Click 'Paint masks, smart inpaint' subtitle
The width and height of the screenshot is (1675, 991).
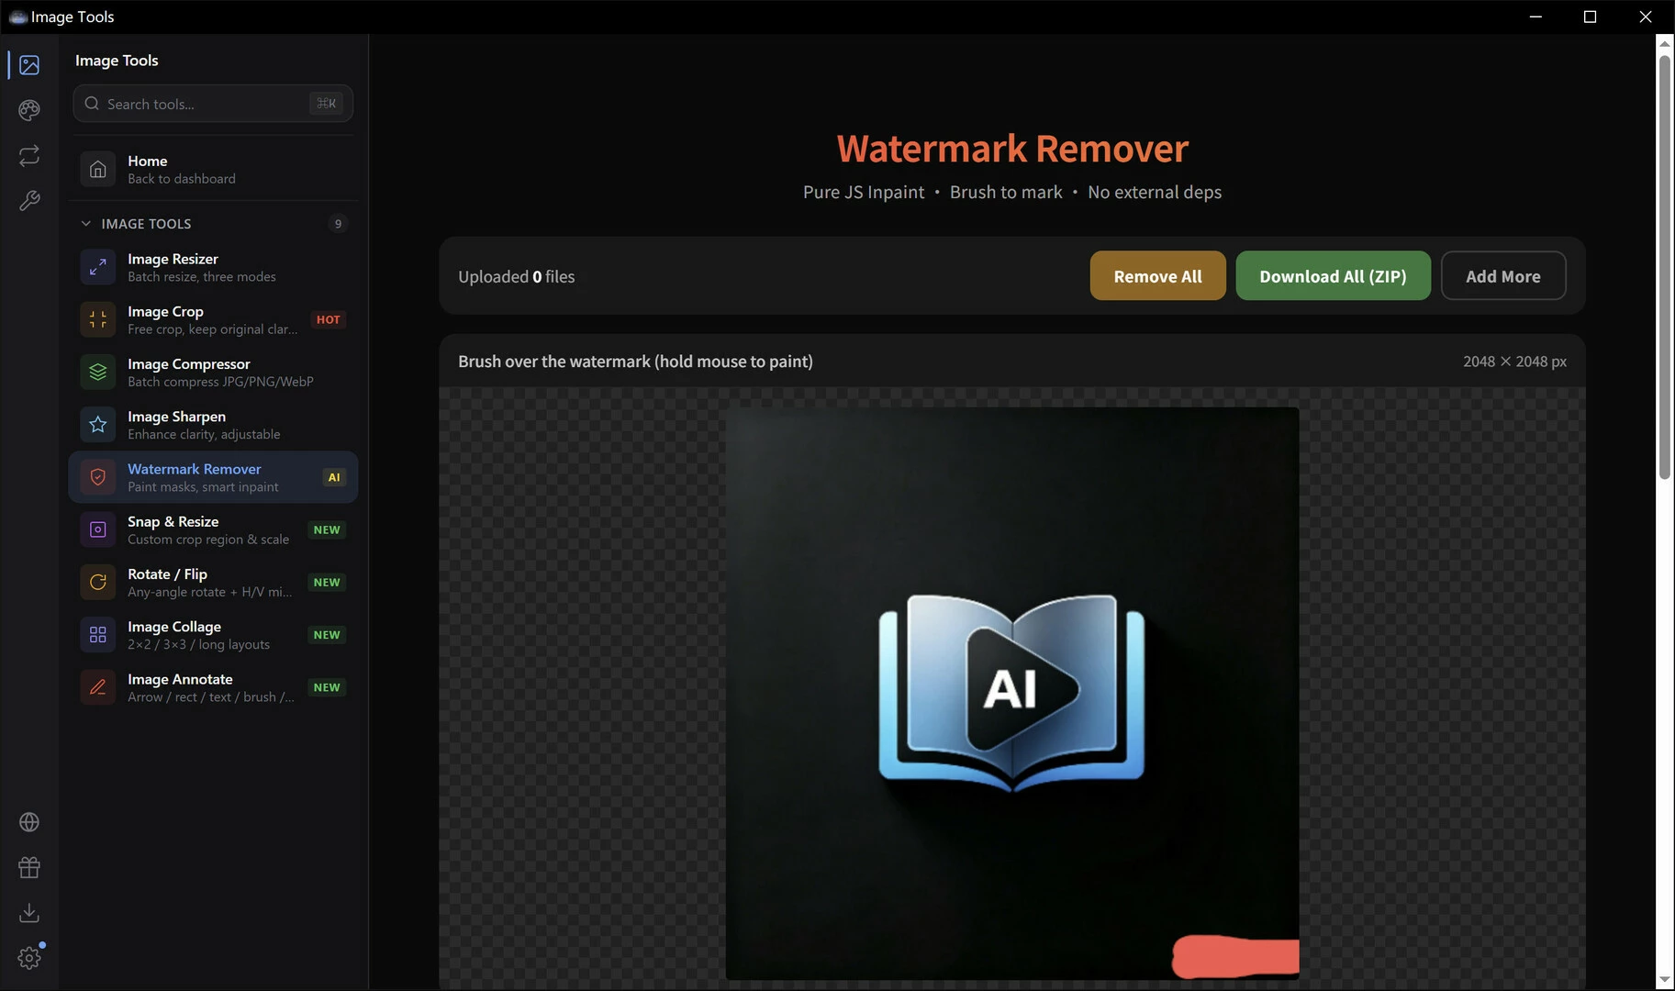click(x=203, y=487)
